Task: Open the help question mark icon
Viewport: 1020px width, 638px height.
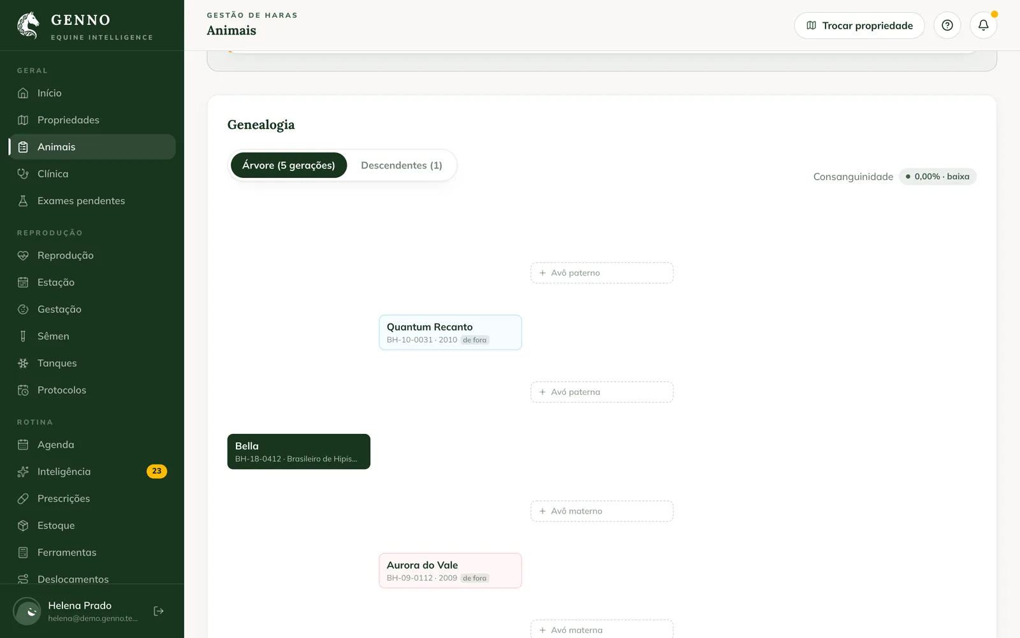Action: point(947,26)
